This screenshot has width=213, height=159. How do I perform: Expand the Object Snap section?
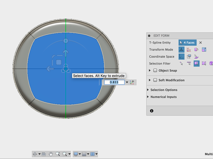pyautogui.click(x=149, y=70)
